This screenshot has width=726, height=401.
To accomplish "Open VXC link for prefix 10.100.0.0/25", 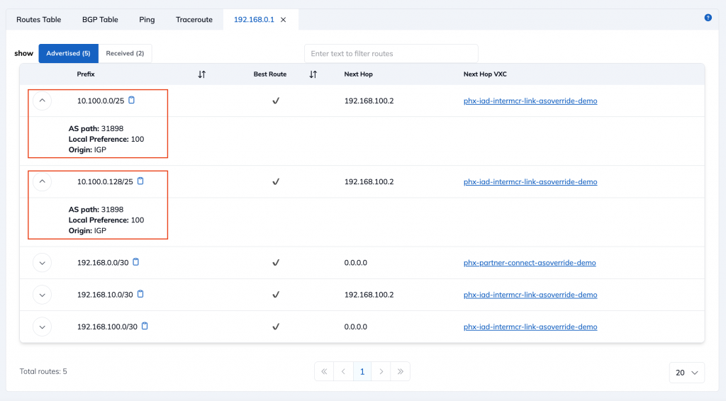I will (x=530, y=101).
